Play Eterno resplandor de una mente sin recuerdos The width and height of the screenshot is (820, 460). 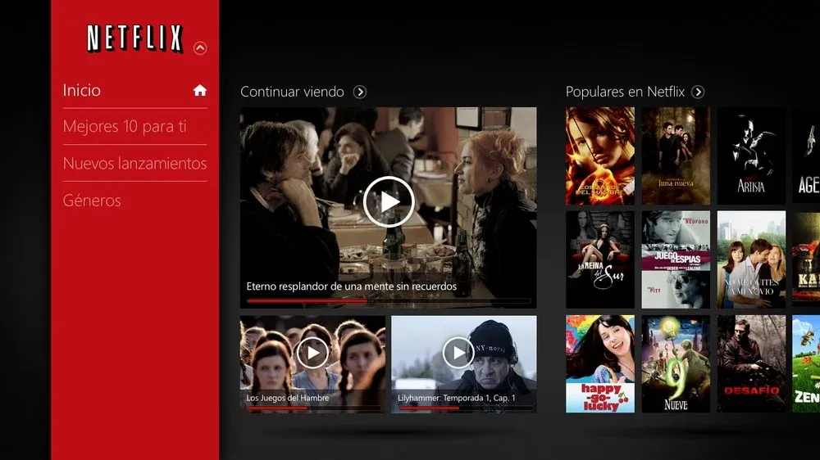[x=389, y=201]
